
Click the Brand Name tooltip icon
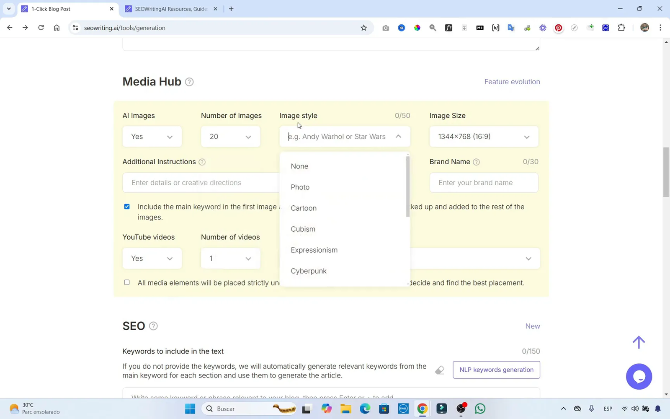point(477,162)
